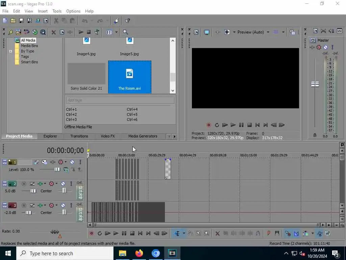Adjust volume slider of audio track 2
Image resolution: width=346 pixels, height=260 pixels.
click(x=33, y=191)
